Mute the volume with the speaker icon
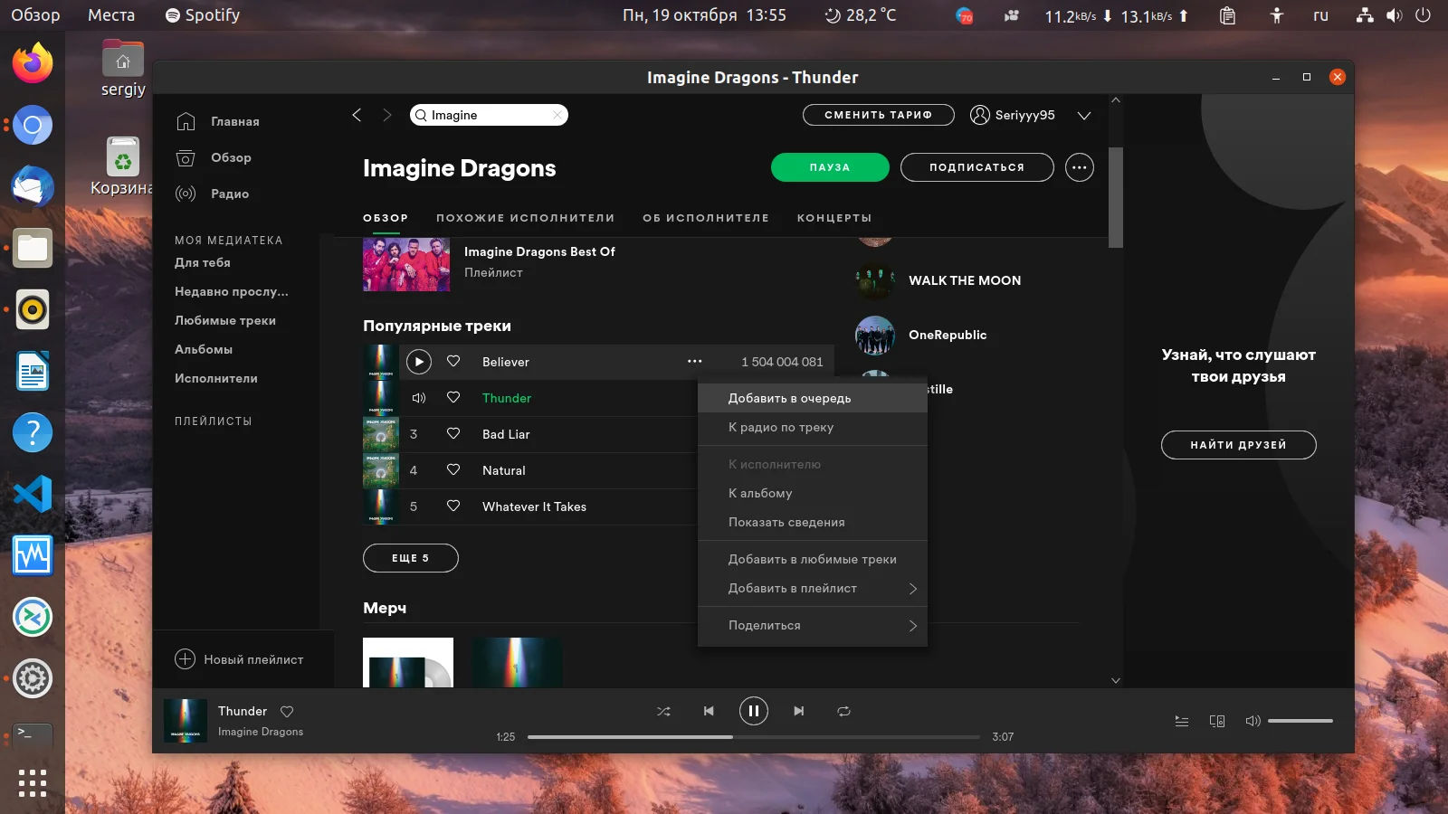The image size is (1448, 814). (x=1253, y=721)
